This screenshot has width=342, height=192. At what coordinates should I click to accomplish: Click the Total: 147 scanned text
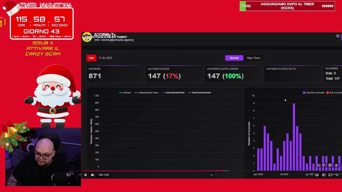(332, 79)
